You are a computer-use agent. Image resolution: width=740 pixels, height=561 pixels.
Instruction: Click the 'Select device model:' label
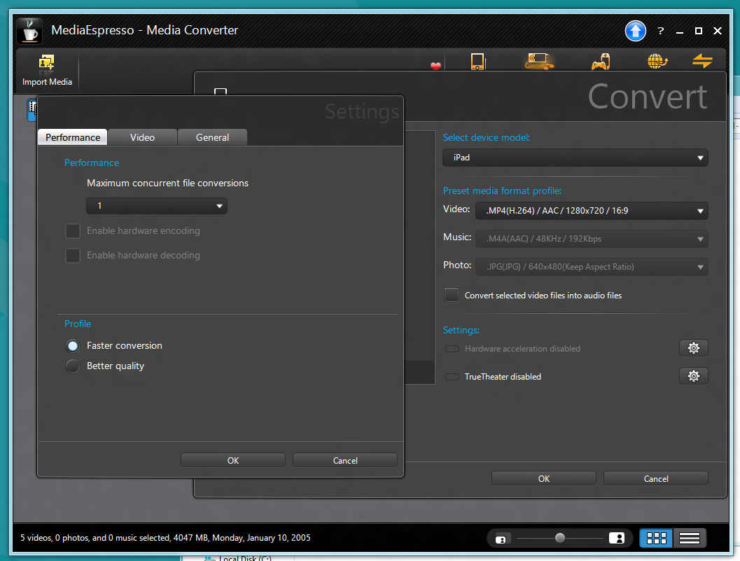tap(486, 137)
